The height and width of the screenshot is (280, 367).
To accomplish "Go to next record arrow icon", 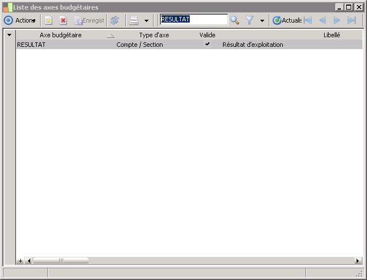I will click(337, 20).
